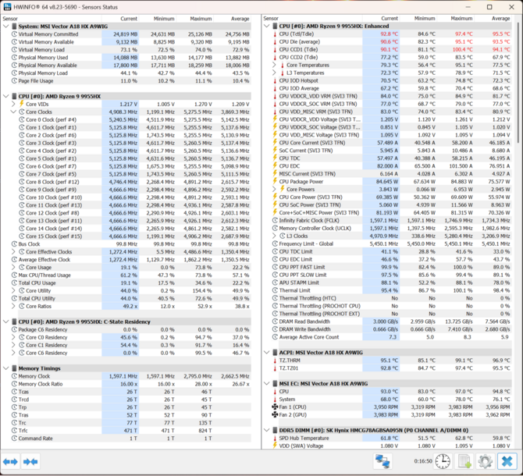Click the CPU TDC lightning bolt icon
The width and height of the screenshot is (523, 476).
click(275, 158)
